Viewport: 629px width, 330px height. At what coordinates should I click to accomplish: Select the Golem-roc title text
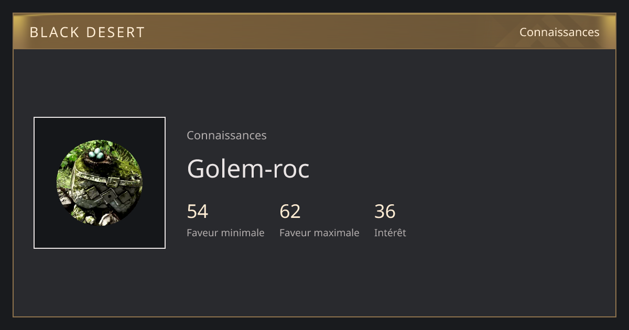(x=248, y=169)
